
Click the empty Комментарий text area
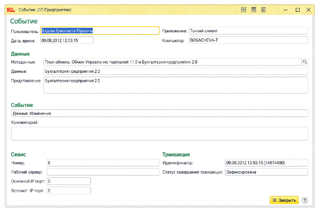coord(159,134)
